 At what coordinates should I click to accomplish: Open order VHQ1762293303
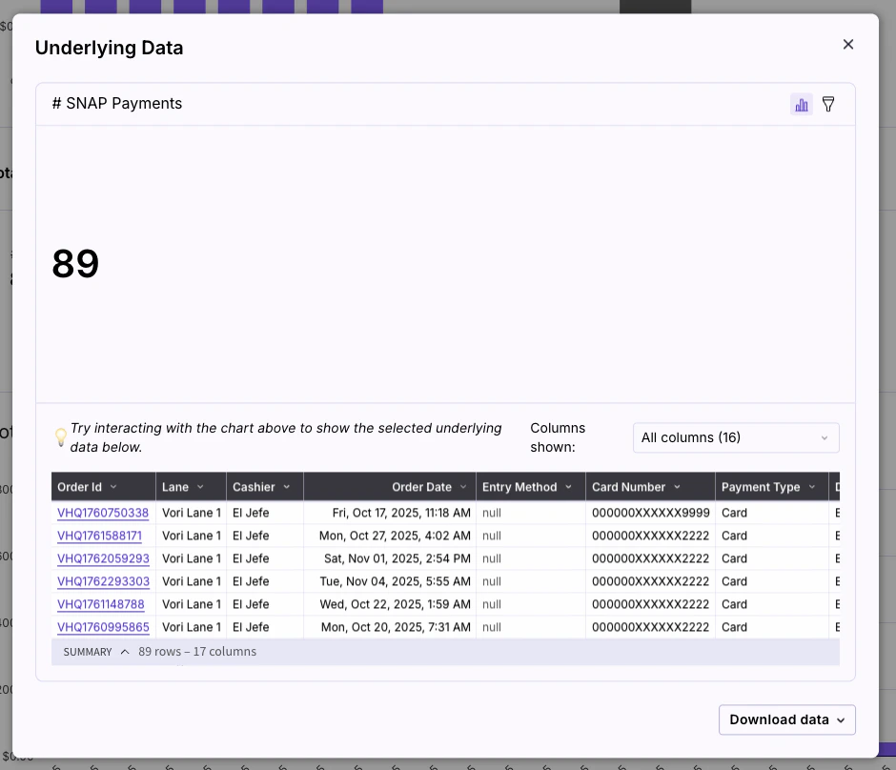pyautogui.click(x=105, y=581)
